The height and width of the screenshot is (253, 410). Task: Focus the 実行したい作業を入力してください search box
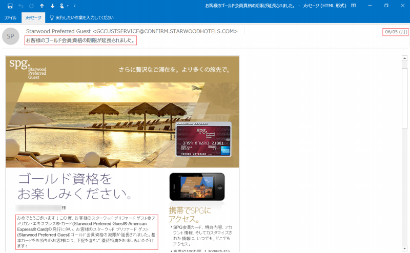point(85,17)
